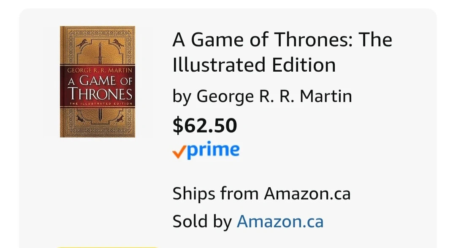Viewport: 456px width, 248px height.
Task: Click the orange Prime checkmark icon
Action: point(179,151)
